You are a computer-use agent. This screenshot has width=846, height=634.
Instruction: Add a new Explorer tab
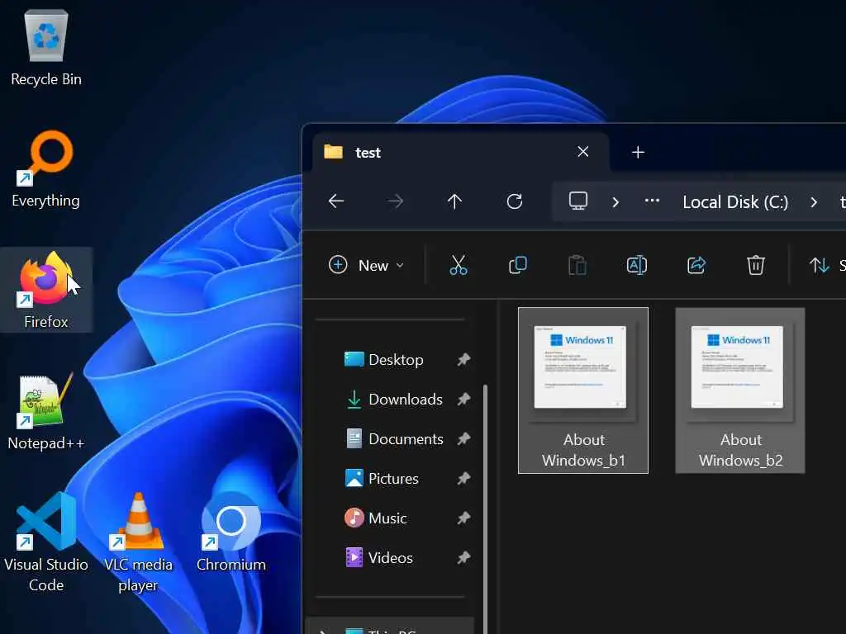tap(638, 153)
